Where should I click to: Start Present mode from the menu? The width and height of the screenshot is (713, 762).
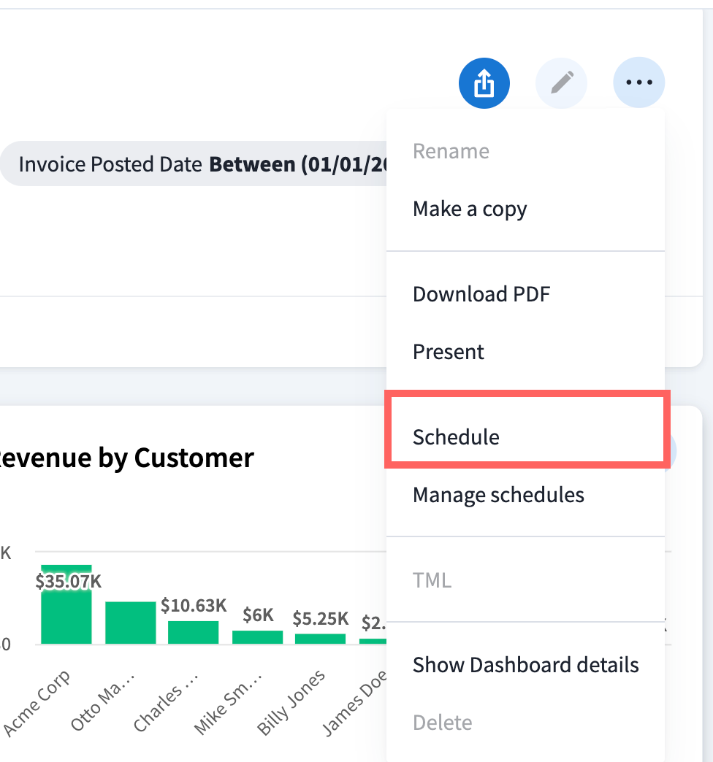tap(449, 352)
